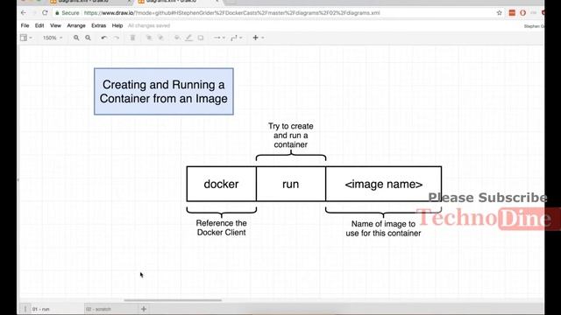Select the '<image name>' box
Image resolution: width=561 pixels, height=315 pixels.
pyautogui.click(x=384, y=184)
